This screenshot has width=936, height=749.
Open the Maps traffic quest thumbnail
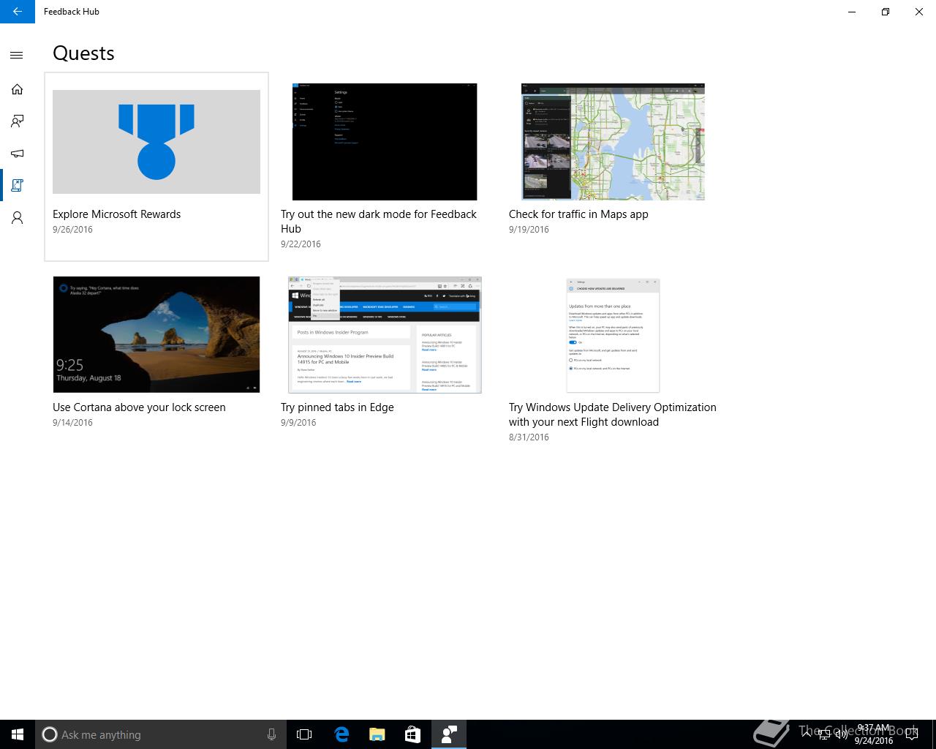click(613, 142)
